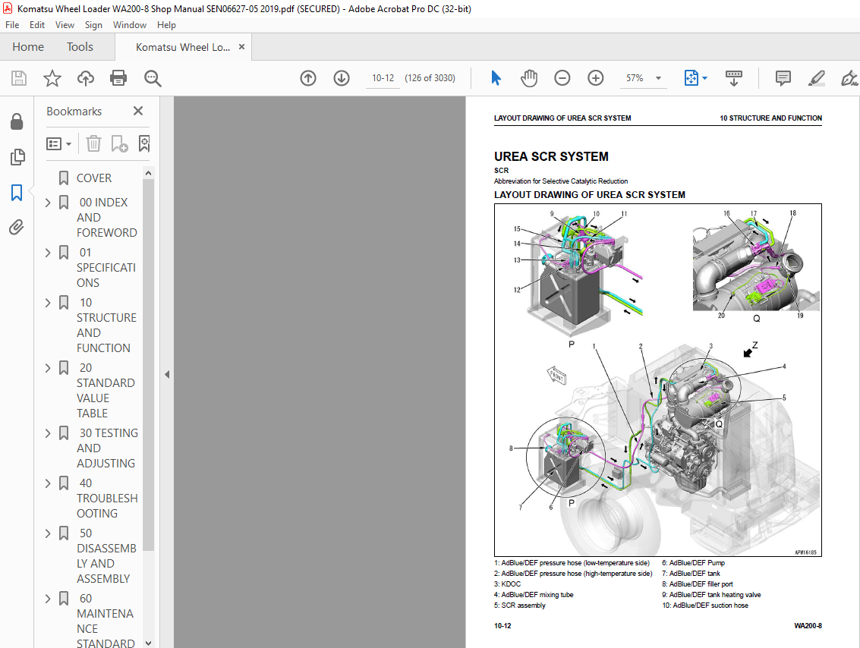Open page thumbnails panel
The height and width of the screenshot is (648, 860).
pyautogui.click(x=17, y=157)
